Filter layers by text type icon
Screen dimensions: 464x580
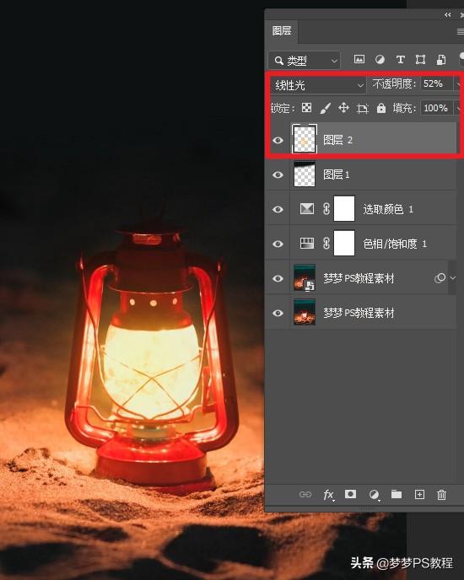(x=401, y=60)
